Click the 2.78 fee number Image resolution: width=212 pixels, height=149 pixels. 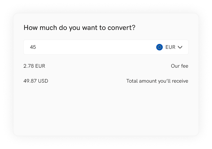coord(28,66)
